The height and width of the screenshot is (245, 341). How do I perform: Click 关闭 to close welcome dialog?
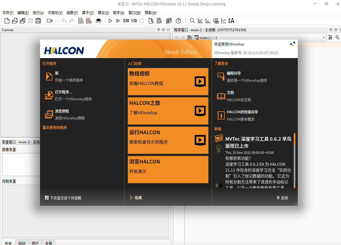point(282,198)
